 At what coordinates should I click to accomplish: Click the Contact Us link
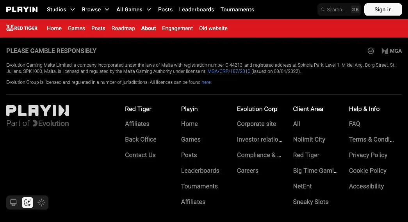coord(140,155)
